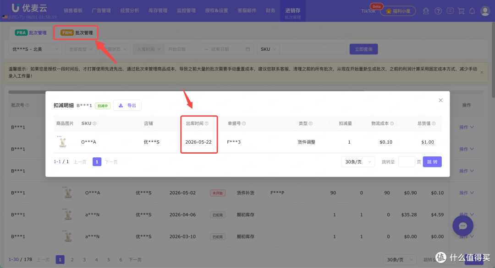The image size is (495, 268).
Task: Close the 扣减明细 dialog
Action: tap(441, 100)
